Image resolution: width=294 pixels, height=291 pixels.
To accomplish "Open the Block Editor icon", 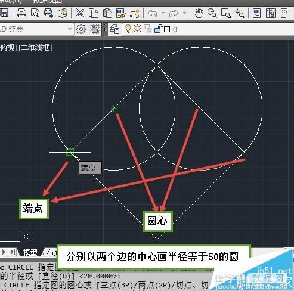I will 135,13.
